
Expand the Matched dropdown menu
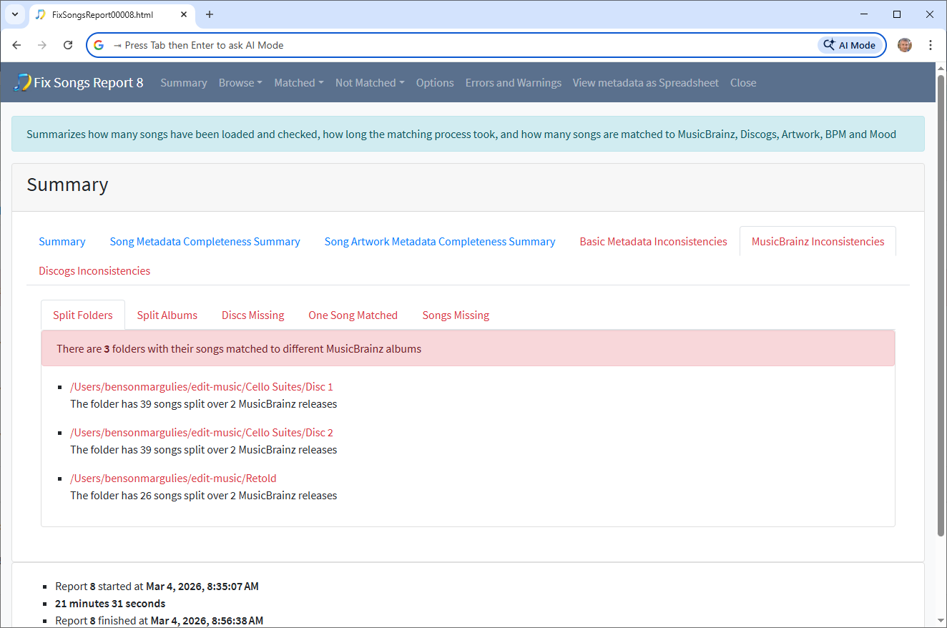[x=298, y=83]
